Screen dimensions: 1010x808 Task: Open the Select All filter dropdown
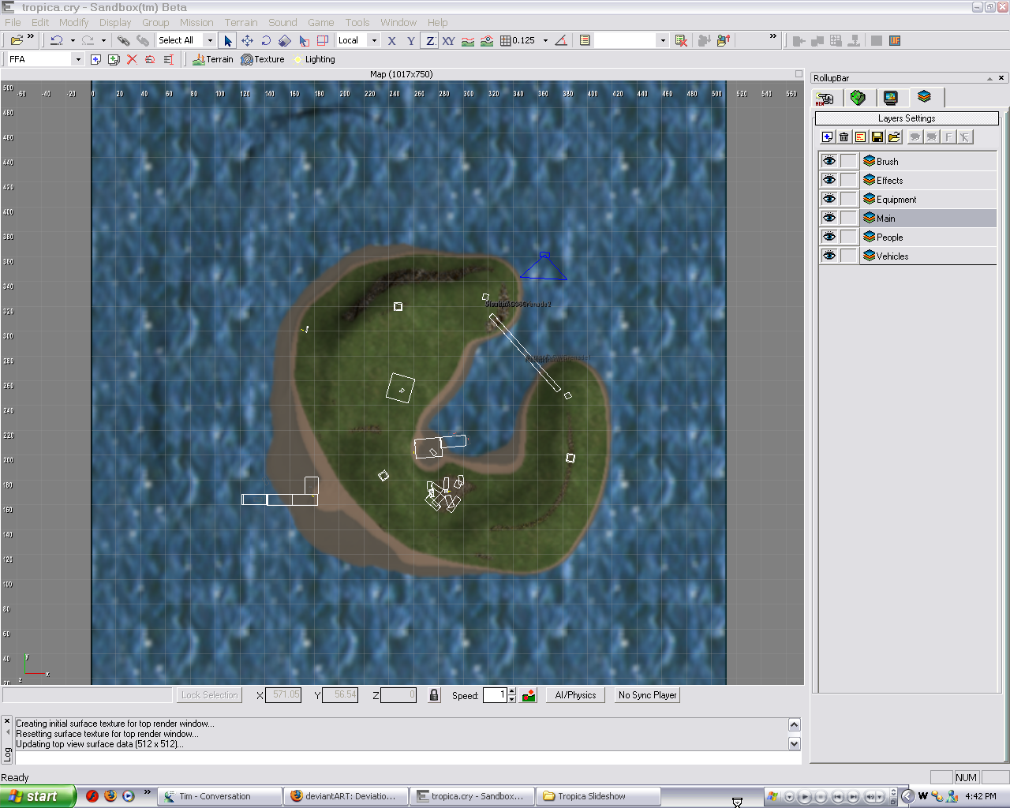[210, 40]
